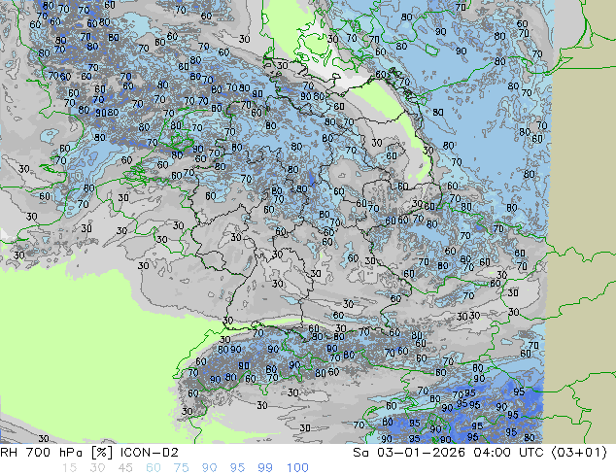The width and height of the screenshot is (616, 476).
Task: Select the legend value 75
Action: tap(181, 468)
